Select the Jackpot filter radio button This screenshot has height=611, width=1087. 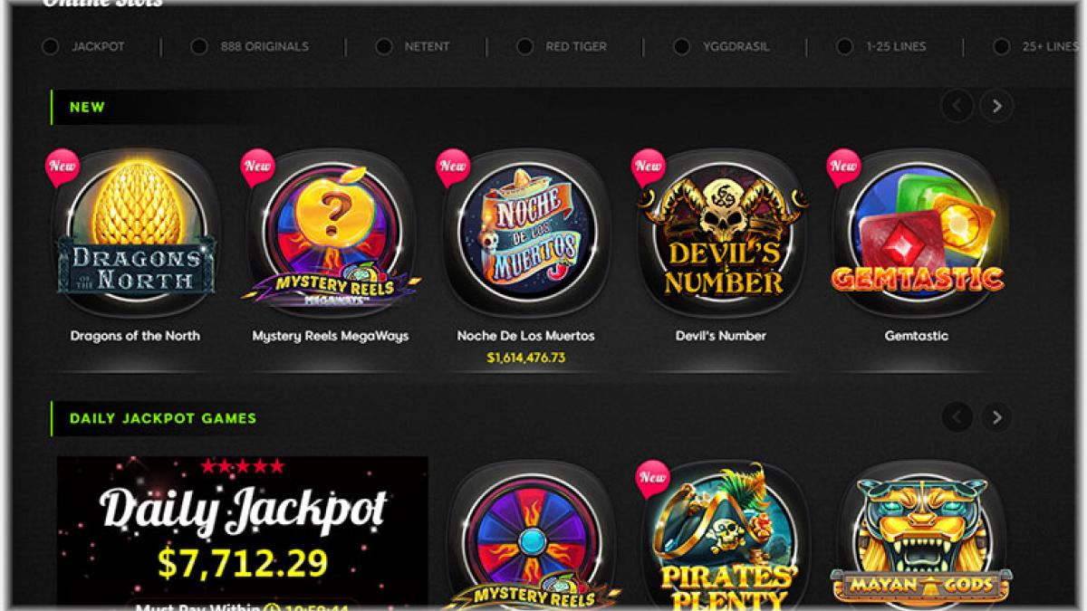pyautogui.click(x=50, y=46)
